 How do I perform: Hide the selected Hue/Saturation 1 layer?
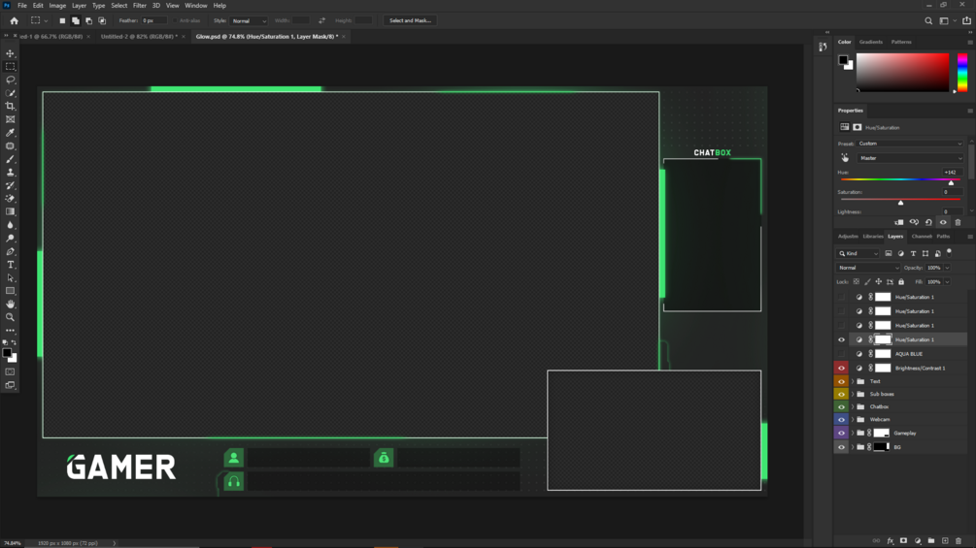point(841,339)
